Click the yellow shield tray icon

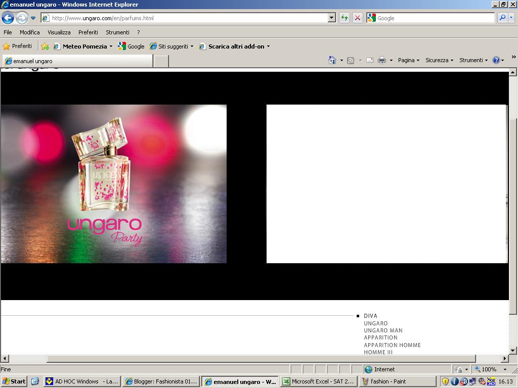(x=445, y=381)
